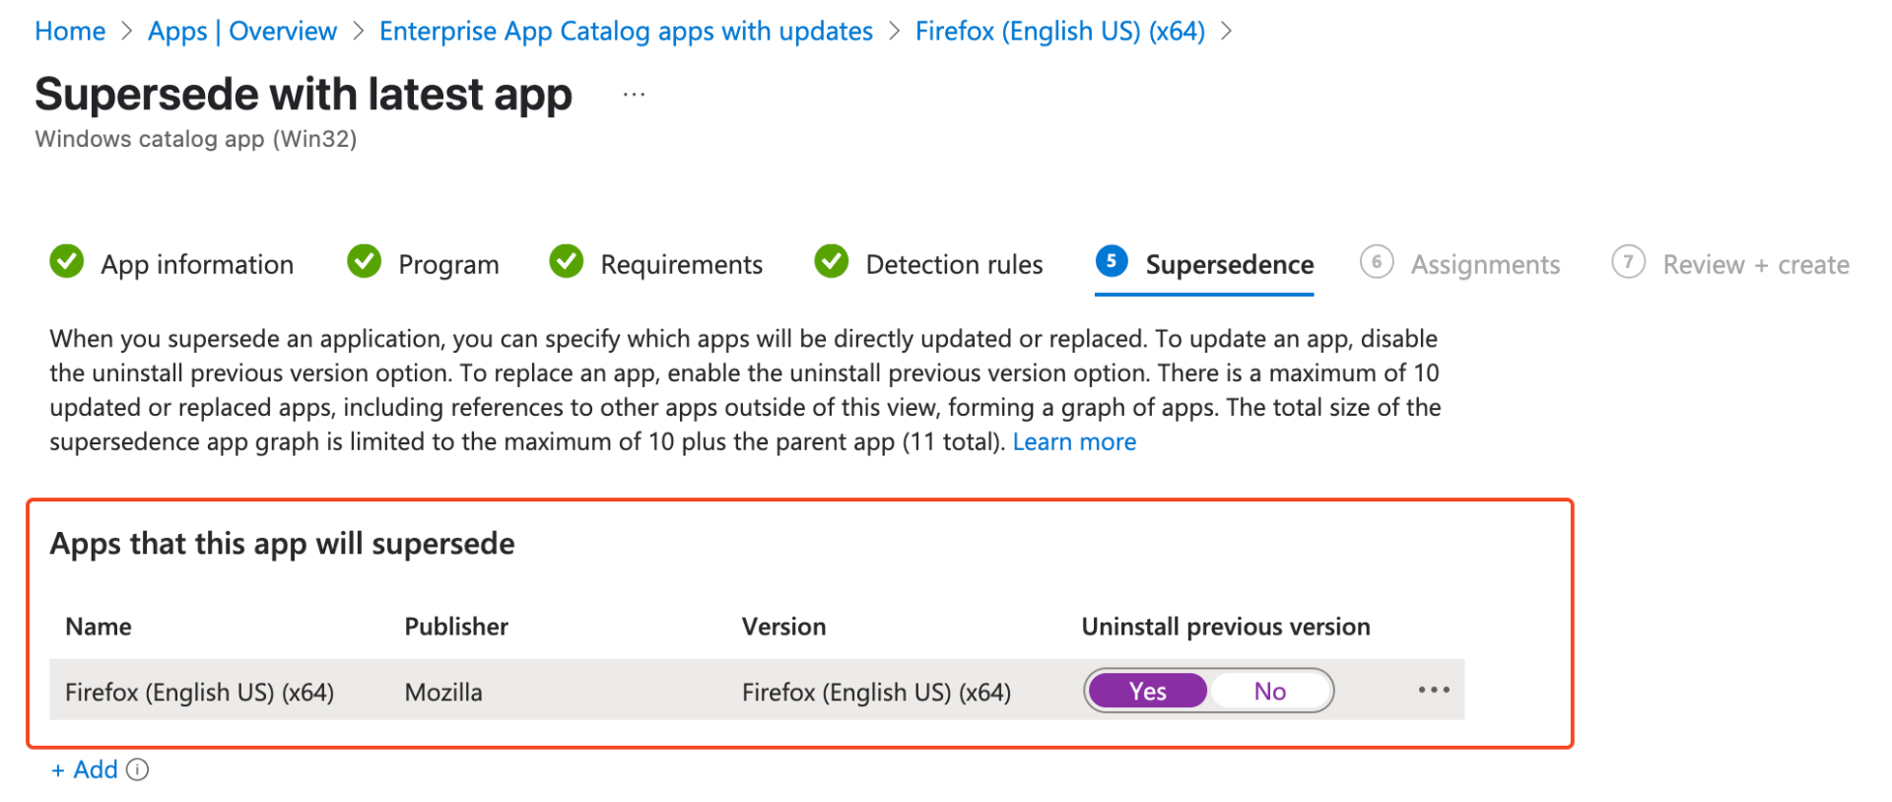The height and width of the screenshot is (802, 1892).
Task: Click the Program step green checkmark icon
Action: [365, 262]
